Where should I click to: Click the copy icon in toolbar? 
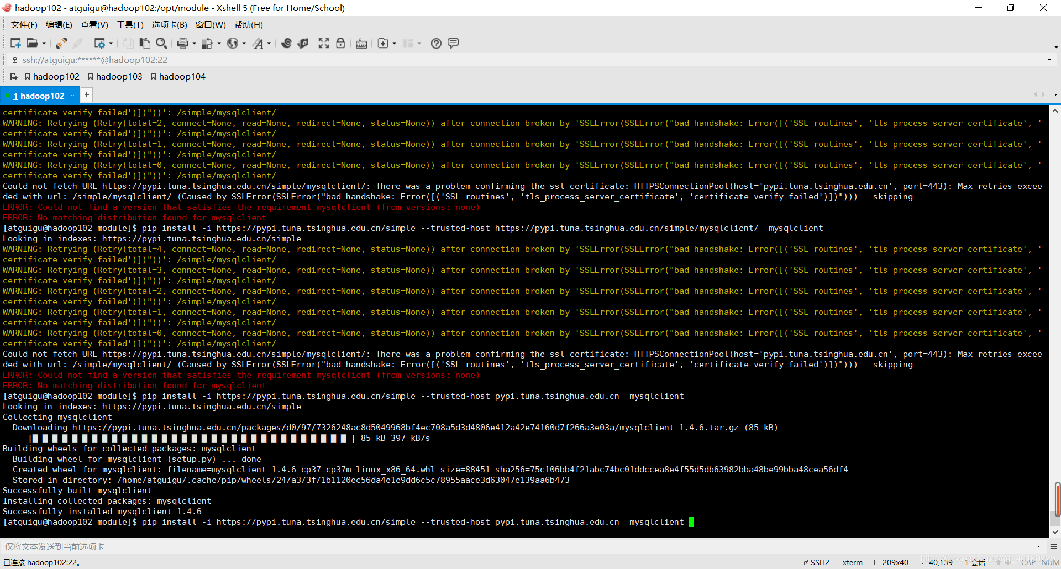coord(128,43)
